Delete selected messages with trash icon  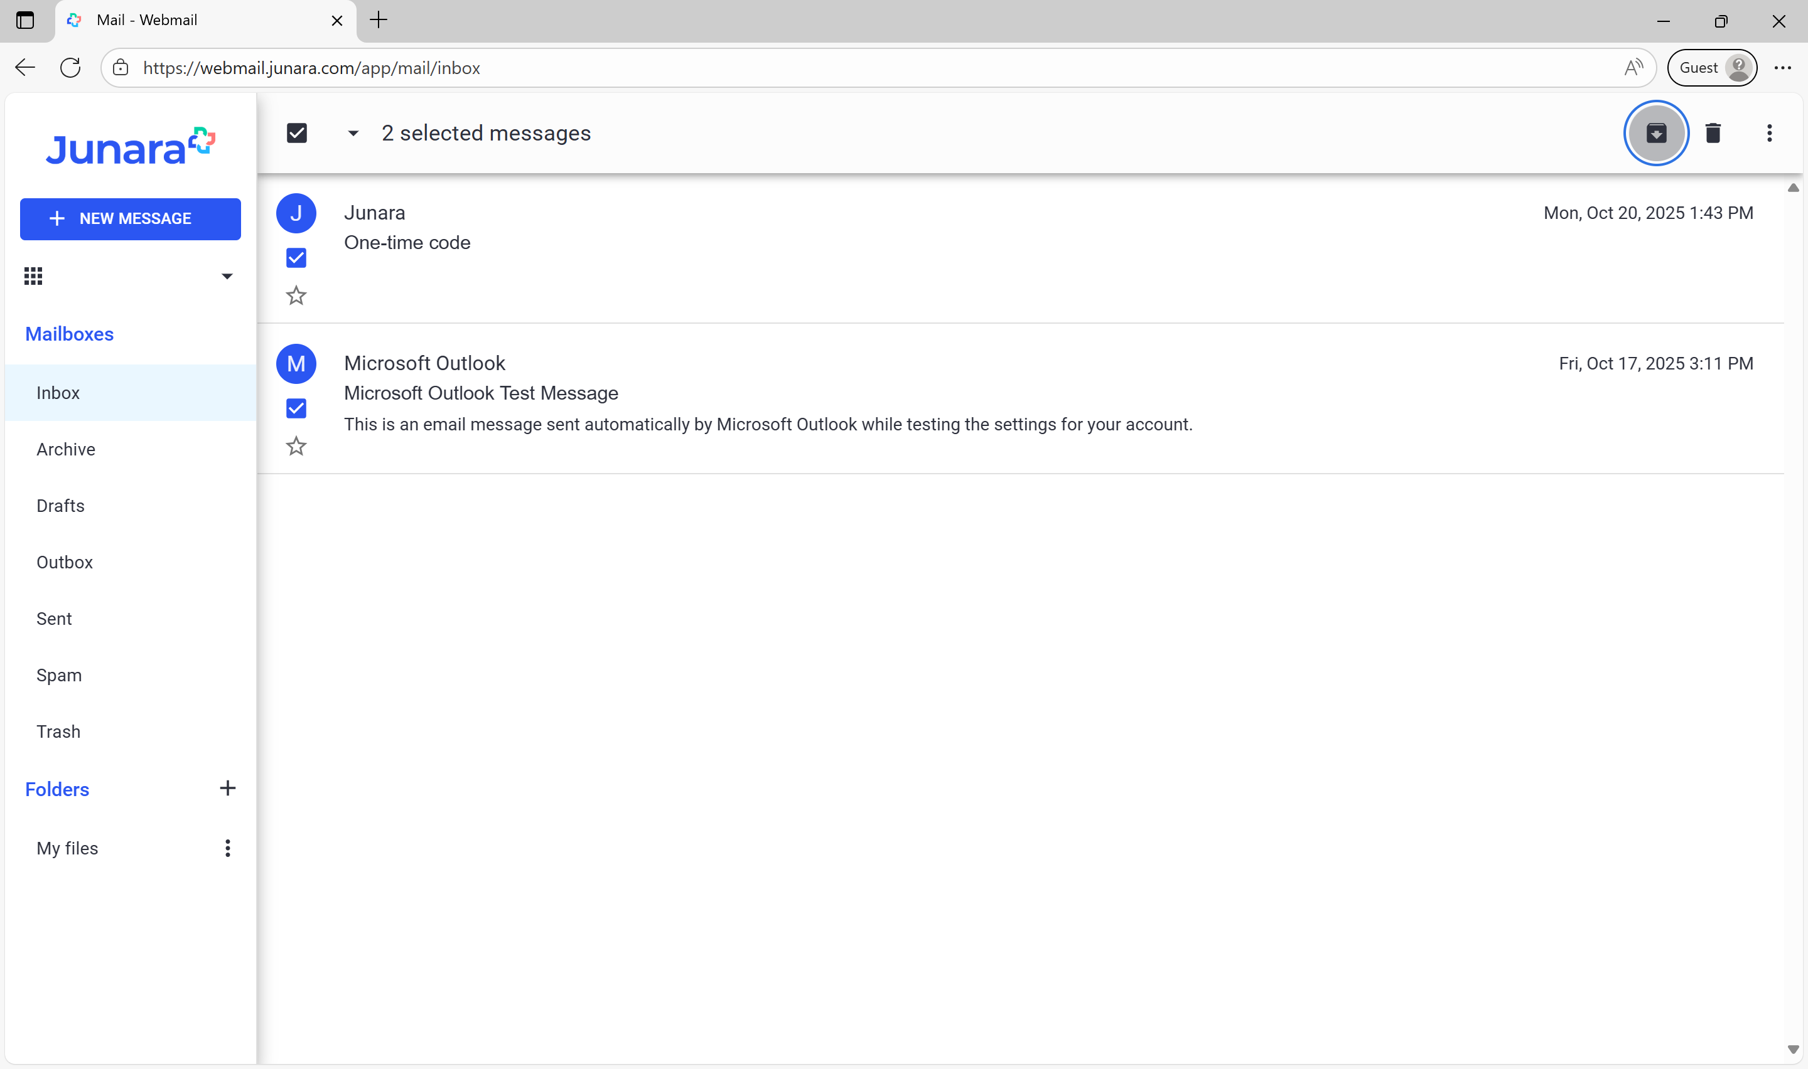click(1713, 133)
